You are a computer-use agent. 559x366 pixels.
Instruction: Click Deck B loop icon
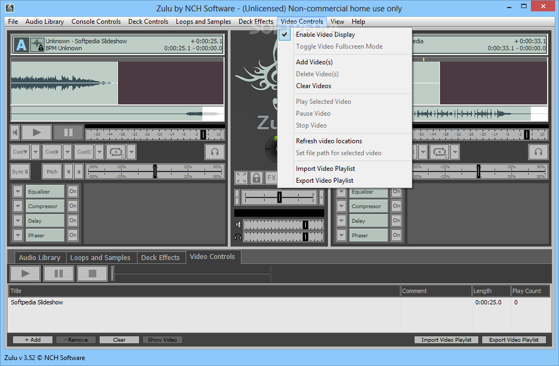(439, 152)
